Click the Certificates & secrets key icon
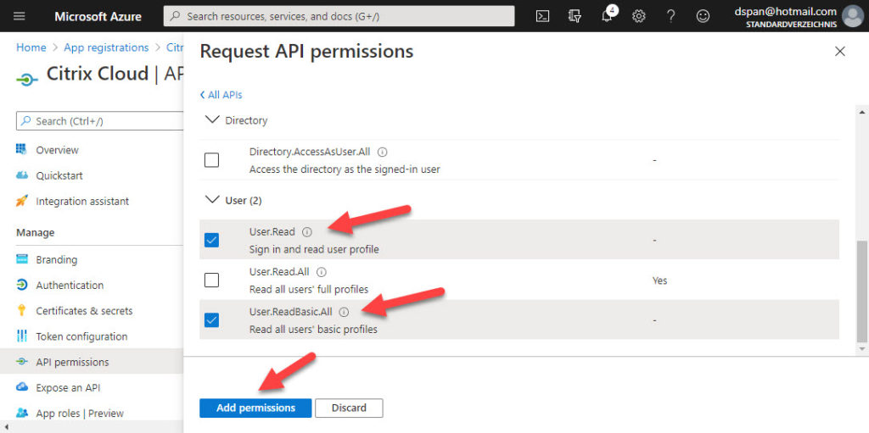869x433 pixels. [21, 311]
